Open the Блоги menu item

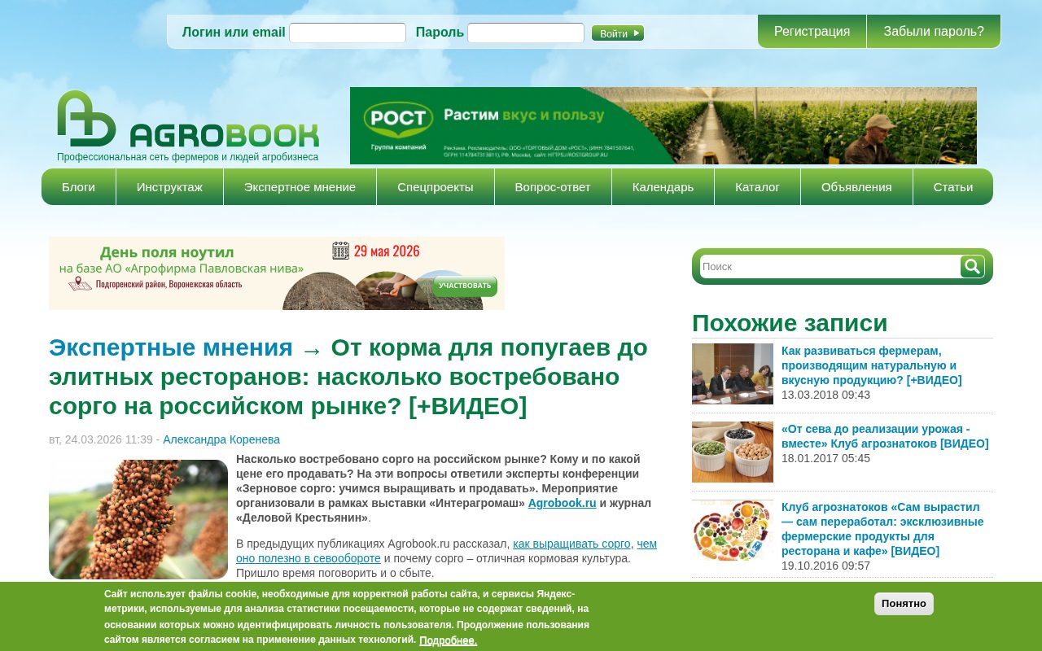pyautogui.click(x=78, y=186)
